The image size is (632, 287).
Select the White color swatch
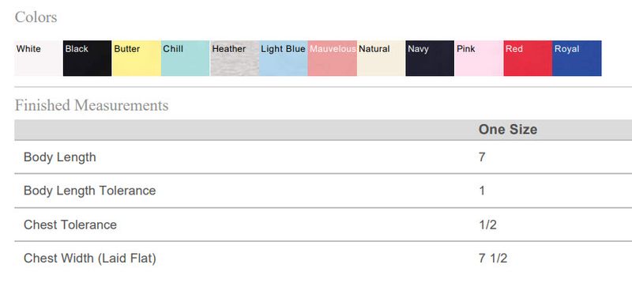coord(39,59)
